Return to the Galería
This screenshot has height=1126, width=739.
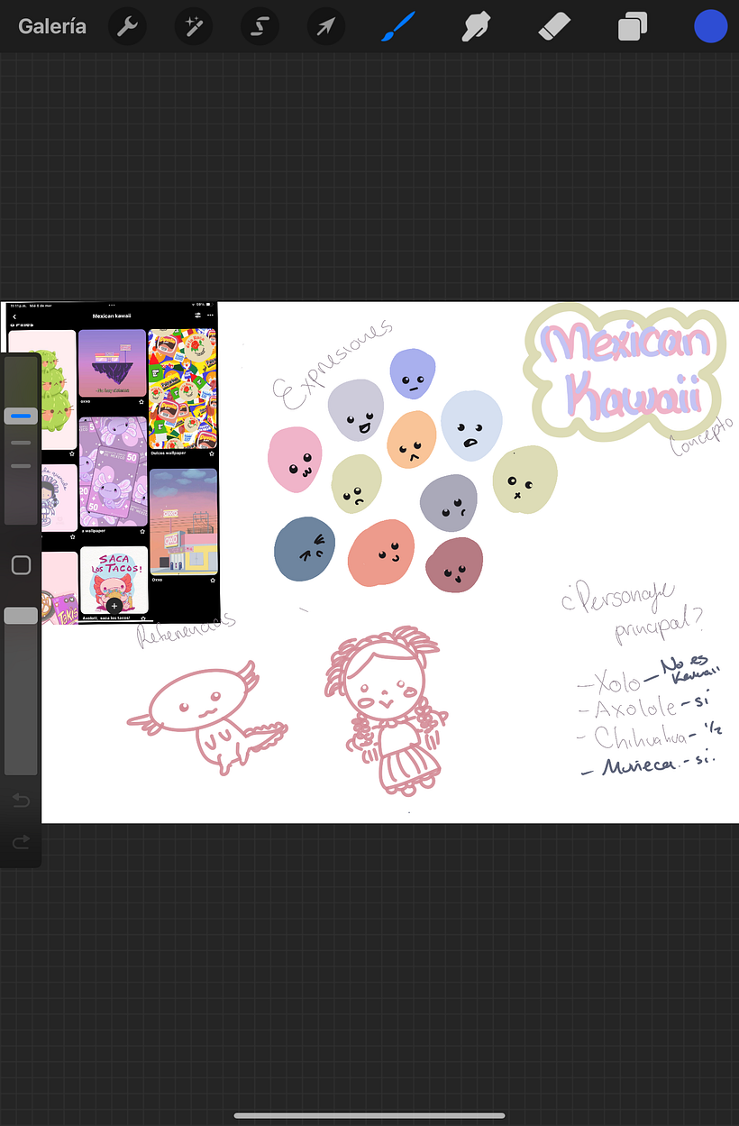coord(51,26)
